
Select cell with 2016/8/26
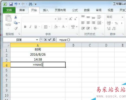coord(38,55)
